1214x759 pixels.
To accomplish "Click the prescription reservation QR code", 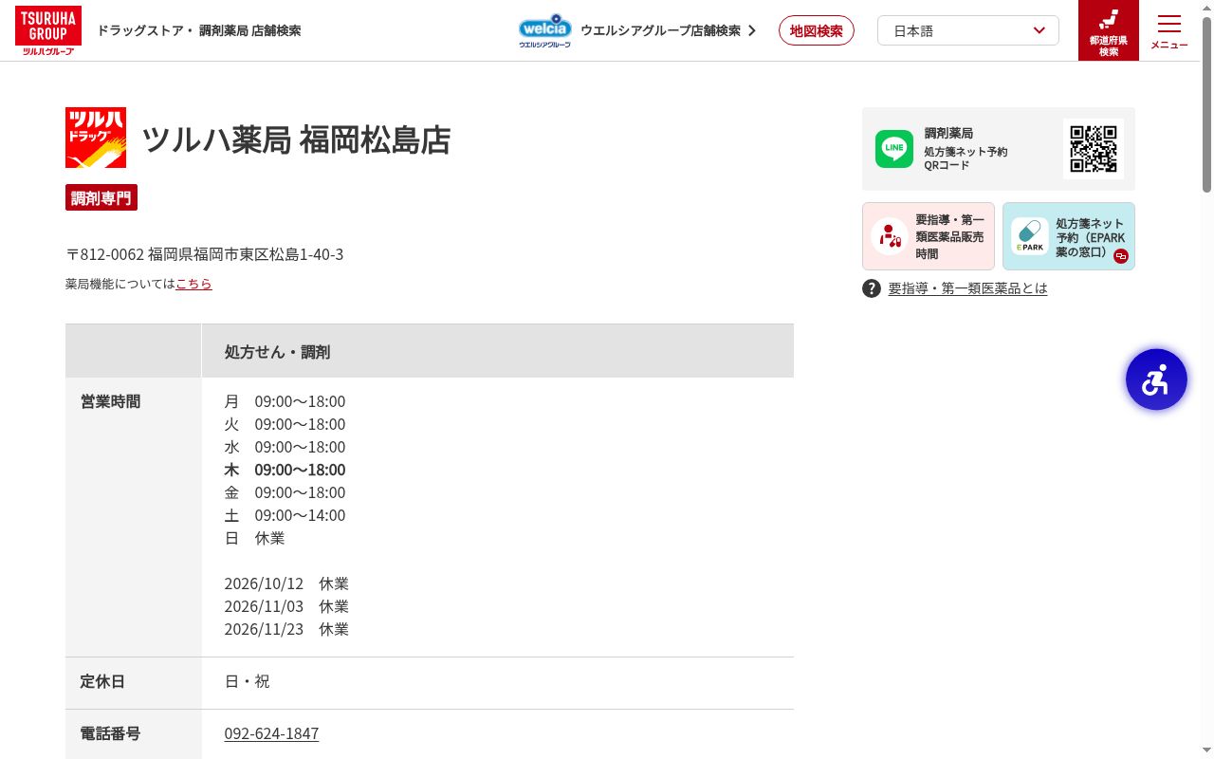I will 1094,149.
